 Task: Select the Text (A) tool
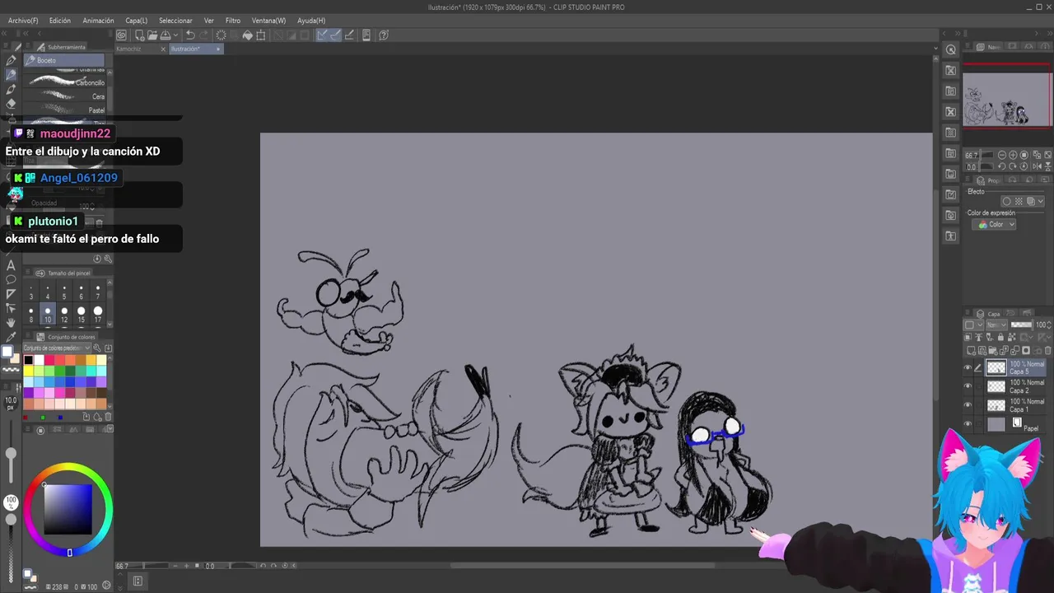coord(11,265)
